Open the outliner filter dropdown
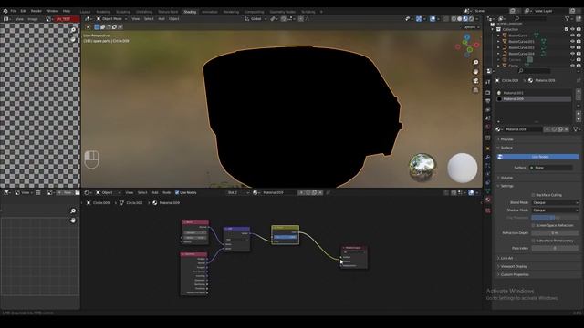The height and width of the screenshot is (328, 584). click(568, 18)
